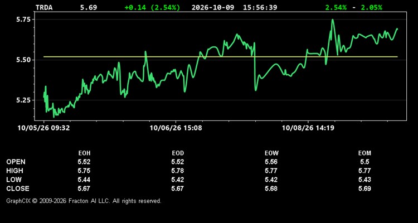Select the EOW low value 5.42
418x223 pixels.
coord(271,180)
